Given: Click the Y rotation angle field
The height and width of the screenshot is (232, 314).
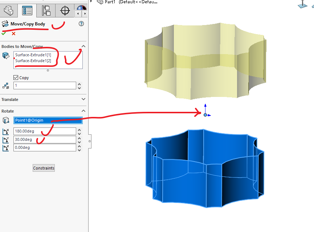Looking at the screenshot, I should 45,139.
